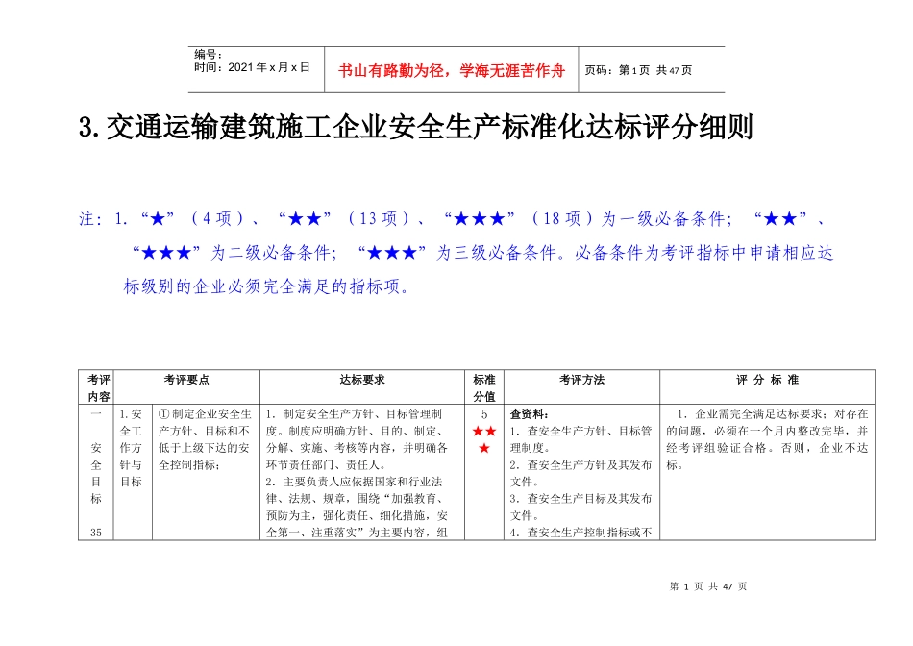This screenshot has height=646, width=913.
Task: Click the bold label '查资料:'
Action: point(529,414)
